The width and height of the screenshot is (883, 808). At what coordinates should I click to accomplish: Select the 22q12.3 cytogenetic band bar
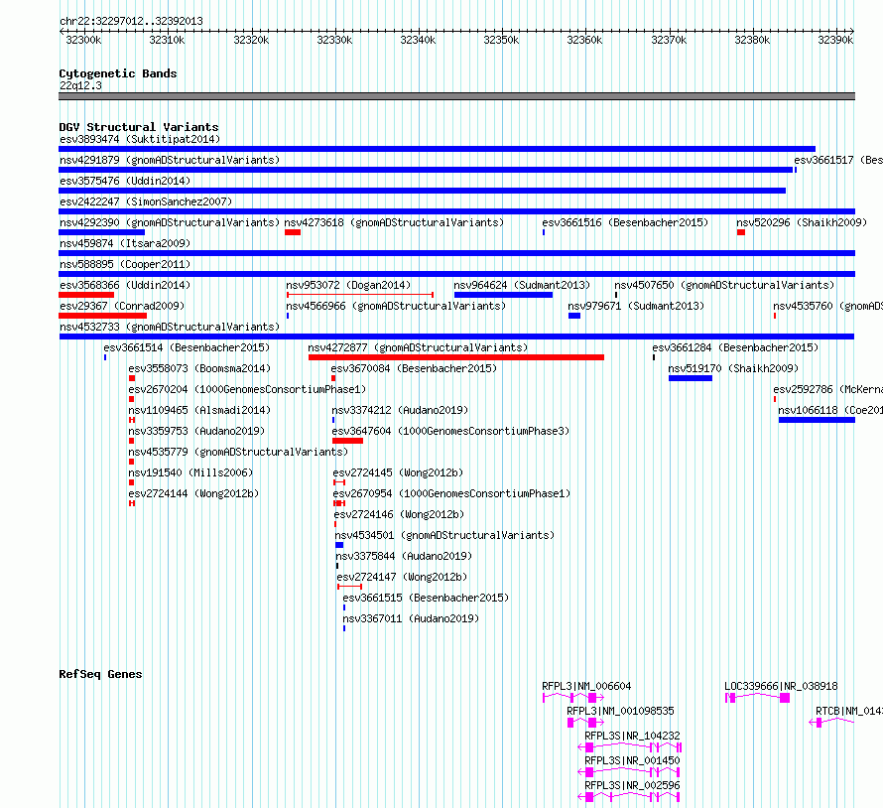click(456, 96)
